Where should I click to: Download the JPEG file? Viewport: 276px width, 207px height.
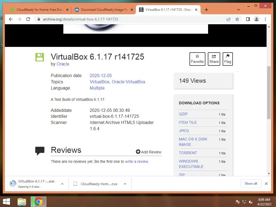(x=184, y=131)
